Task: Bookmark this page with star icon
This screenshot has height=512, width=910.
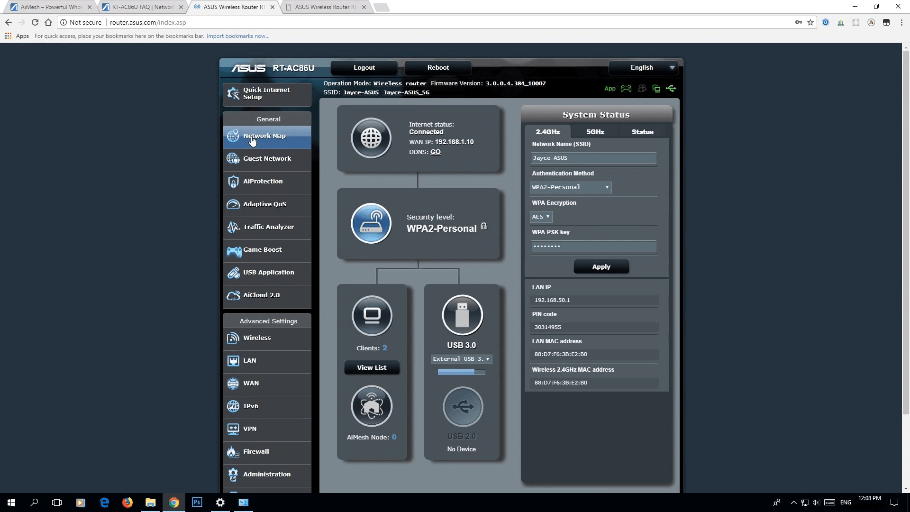Action: pos(810,22)
